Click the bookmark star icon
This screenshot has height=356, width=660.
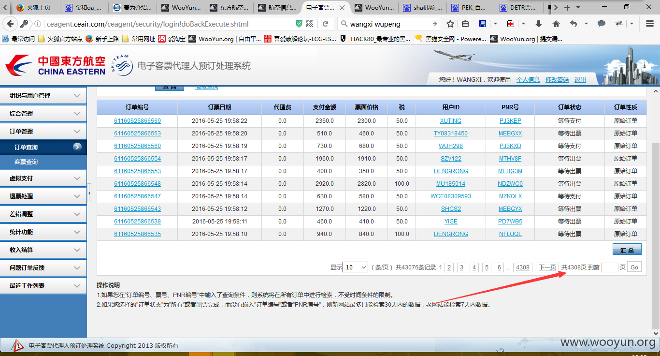tap(450, 24)
